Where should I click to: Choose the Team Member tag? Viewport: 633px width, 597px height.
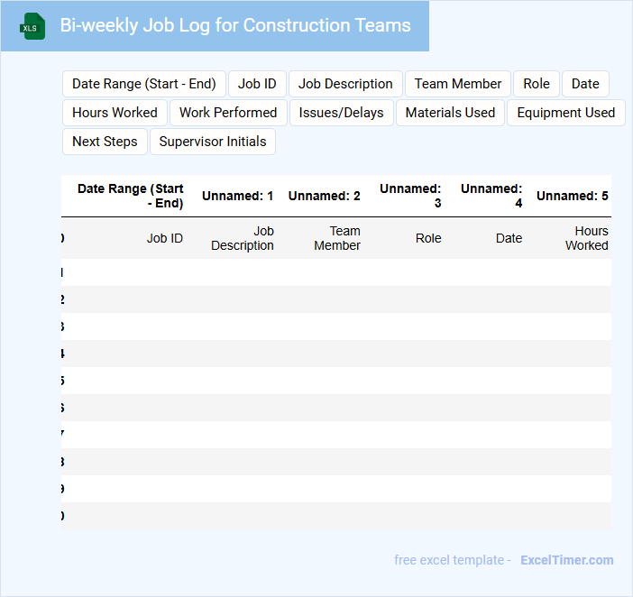point(458,84)
